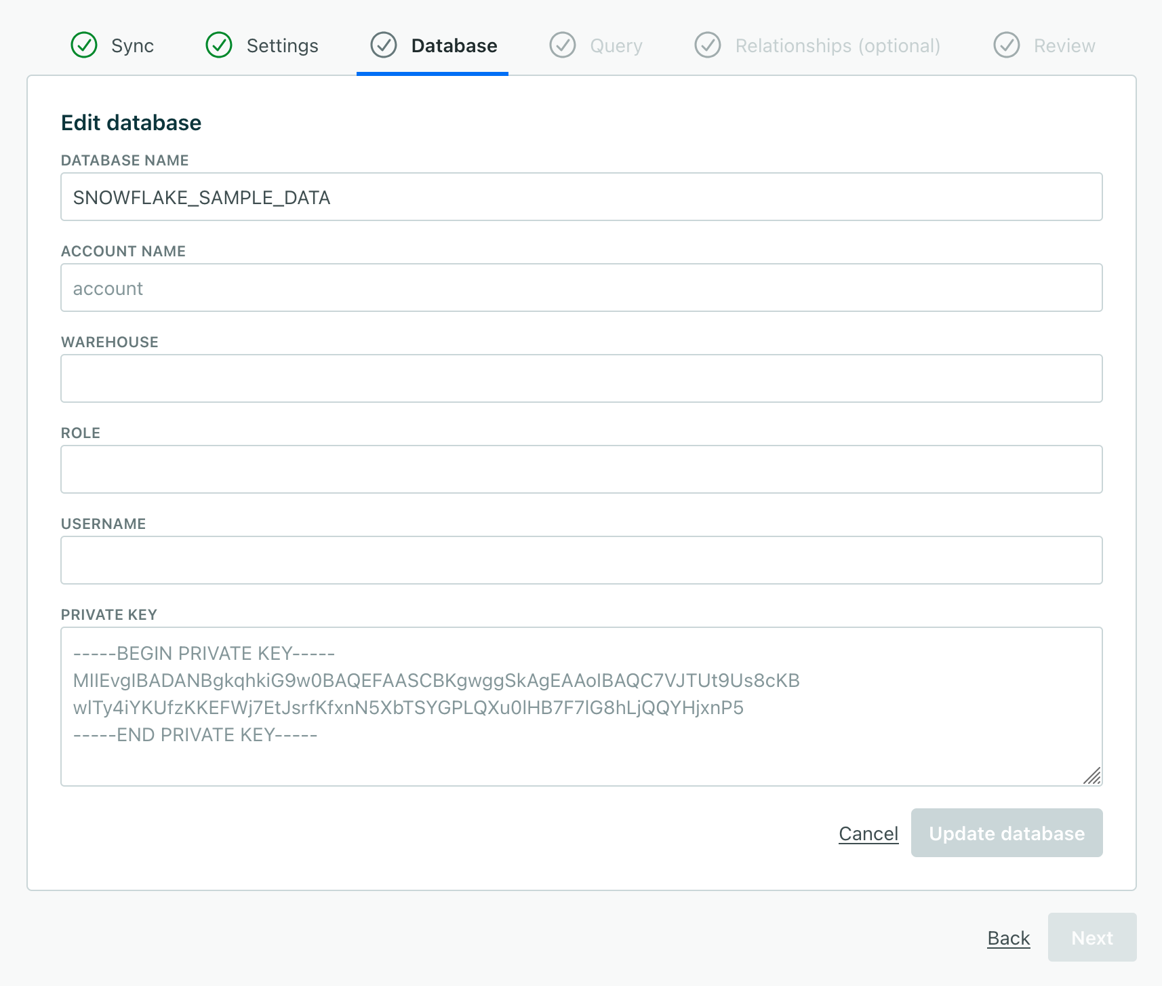1162x986 pixels.
Task: Click the green checkmark icon beside Settings
Action: click(x=219, y=45)
